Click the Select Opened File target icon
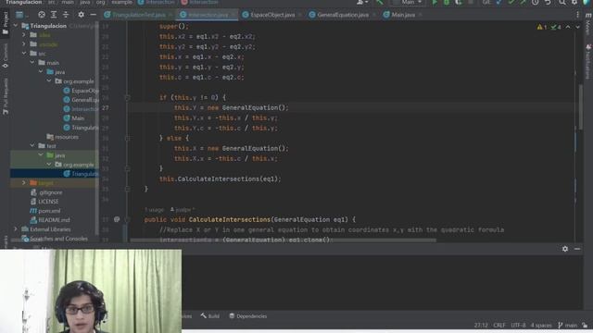Viewport: 593px width, 333px height. point(42,15)
